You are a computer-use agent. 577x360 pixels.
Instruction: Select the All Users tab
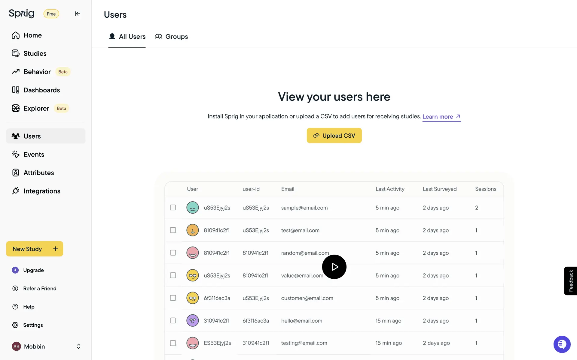127,37
